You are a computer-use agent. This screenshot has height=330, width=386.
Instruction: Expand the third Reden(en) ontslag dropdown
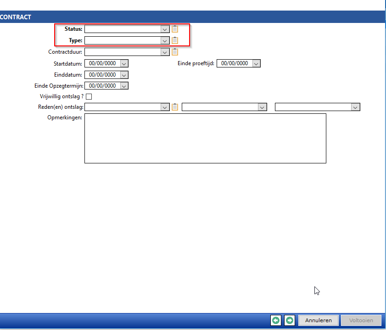[355, 107]
